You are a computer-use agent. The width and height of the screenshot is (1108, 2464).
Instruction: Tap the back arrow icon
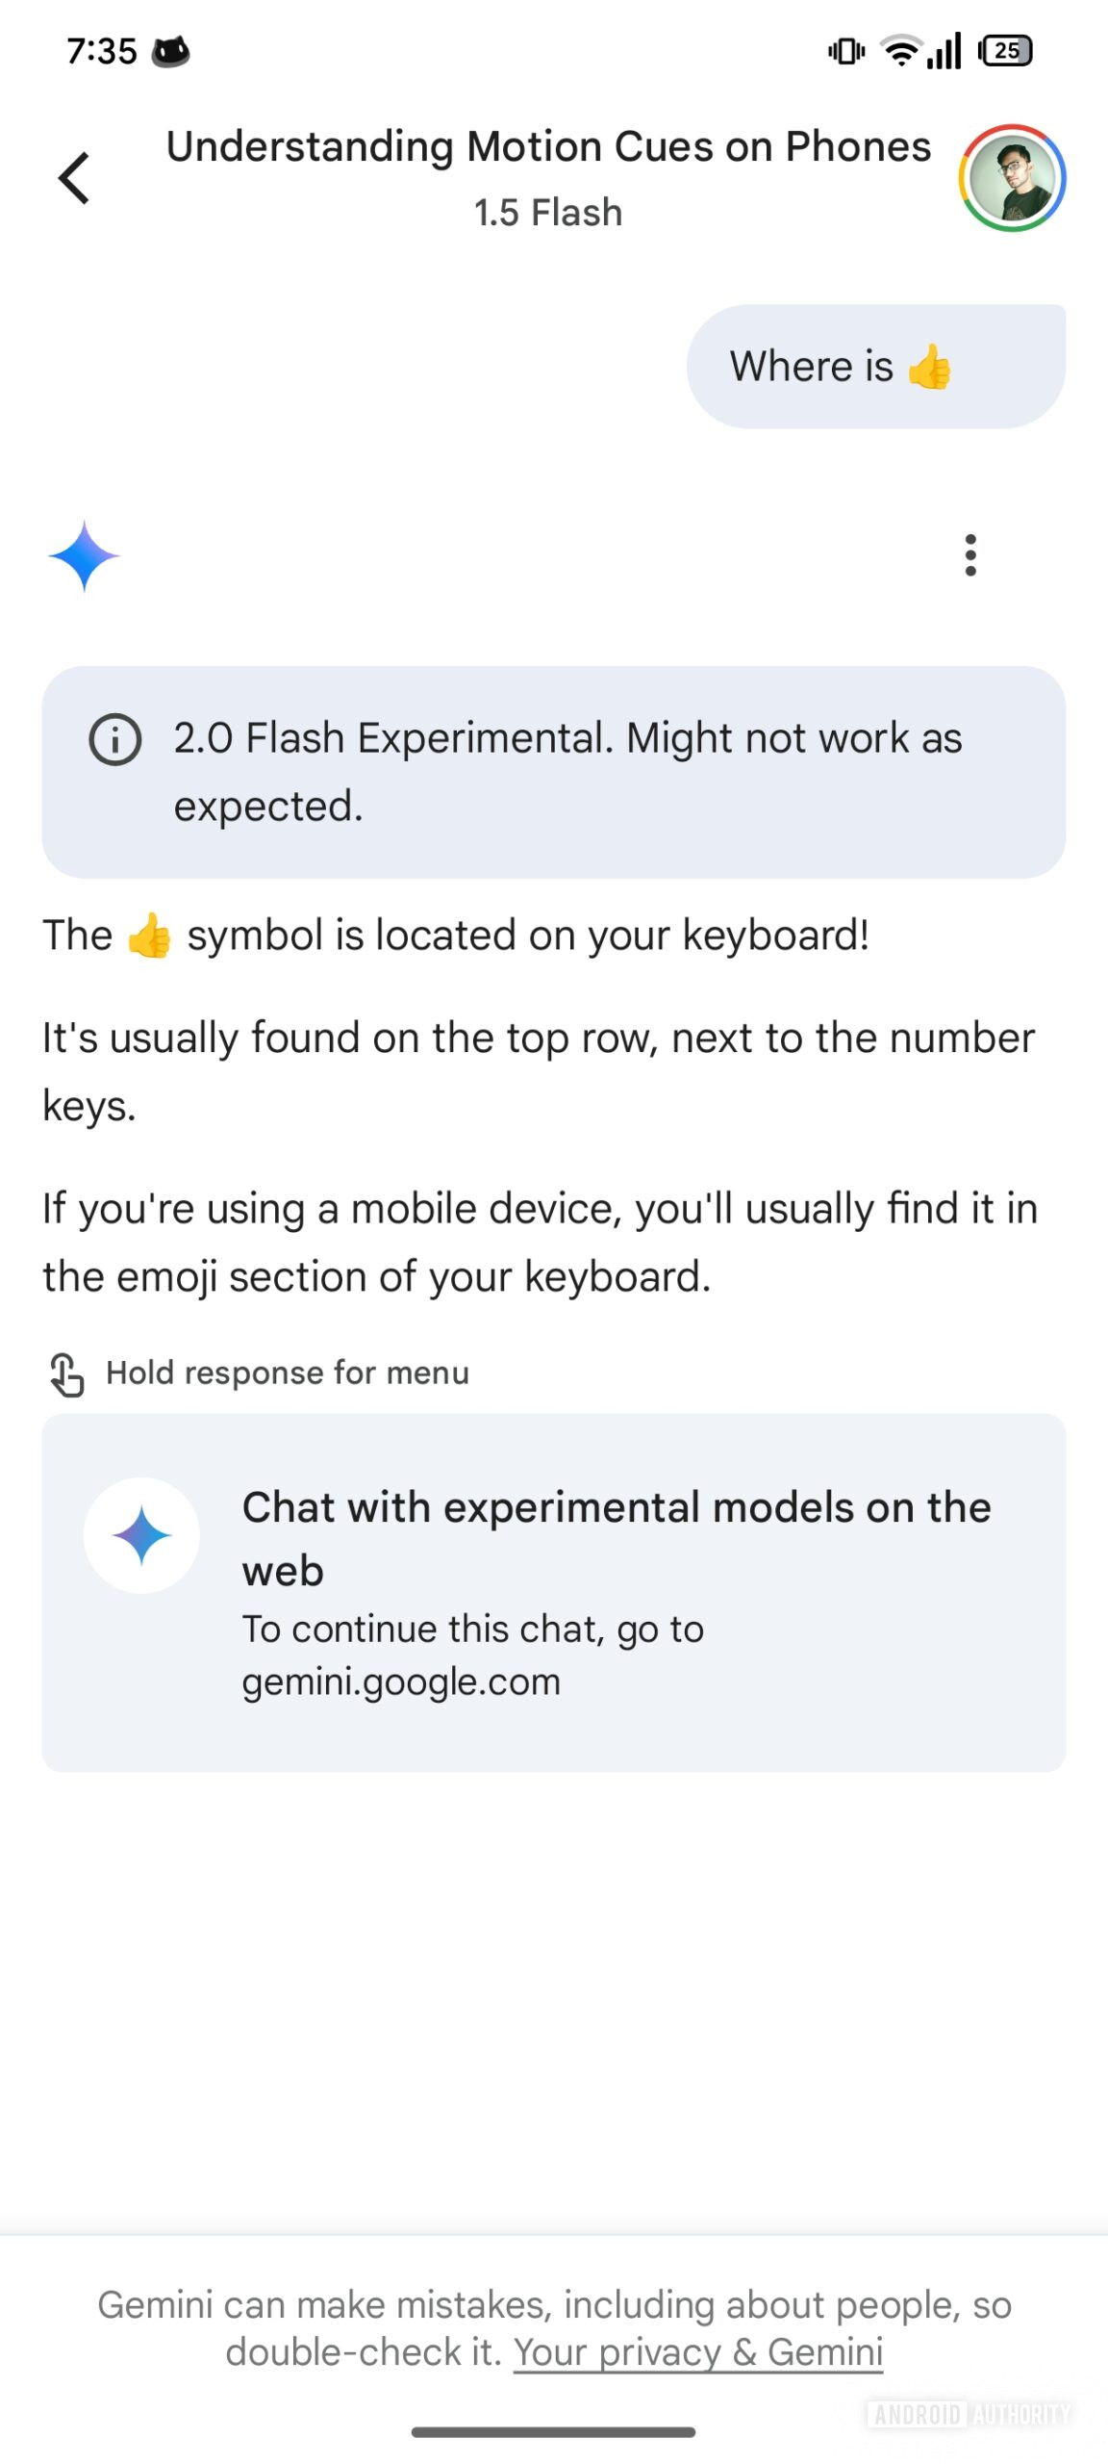74,178
